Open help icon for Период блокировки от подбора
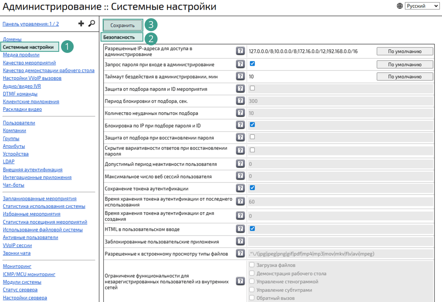 point(240,101)
